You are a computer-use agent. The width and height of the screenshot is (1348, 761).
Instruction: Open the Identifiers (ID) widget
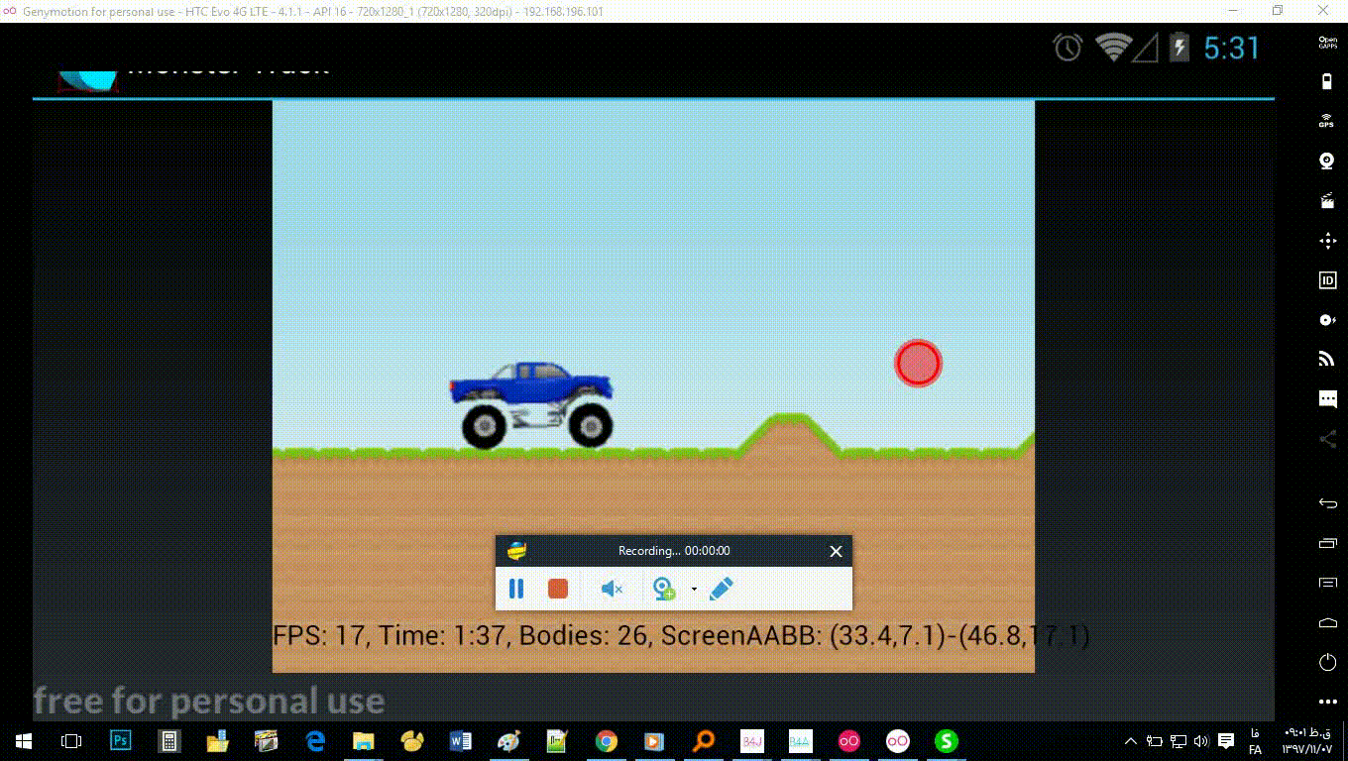(1326, 280)
